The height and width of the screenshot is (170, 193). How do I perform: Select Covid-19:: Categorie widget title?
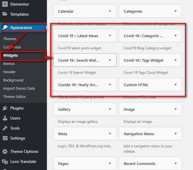coord(143,36)
